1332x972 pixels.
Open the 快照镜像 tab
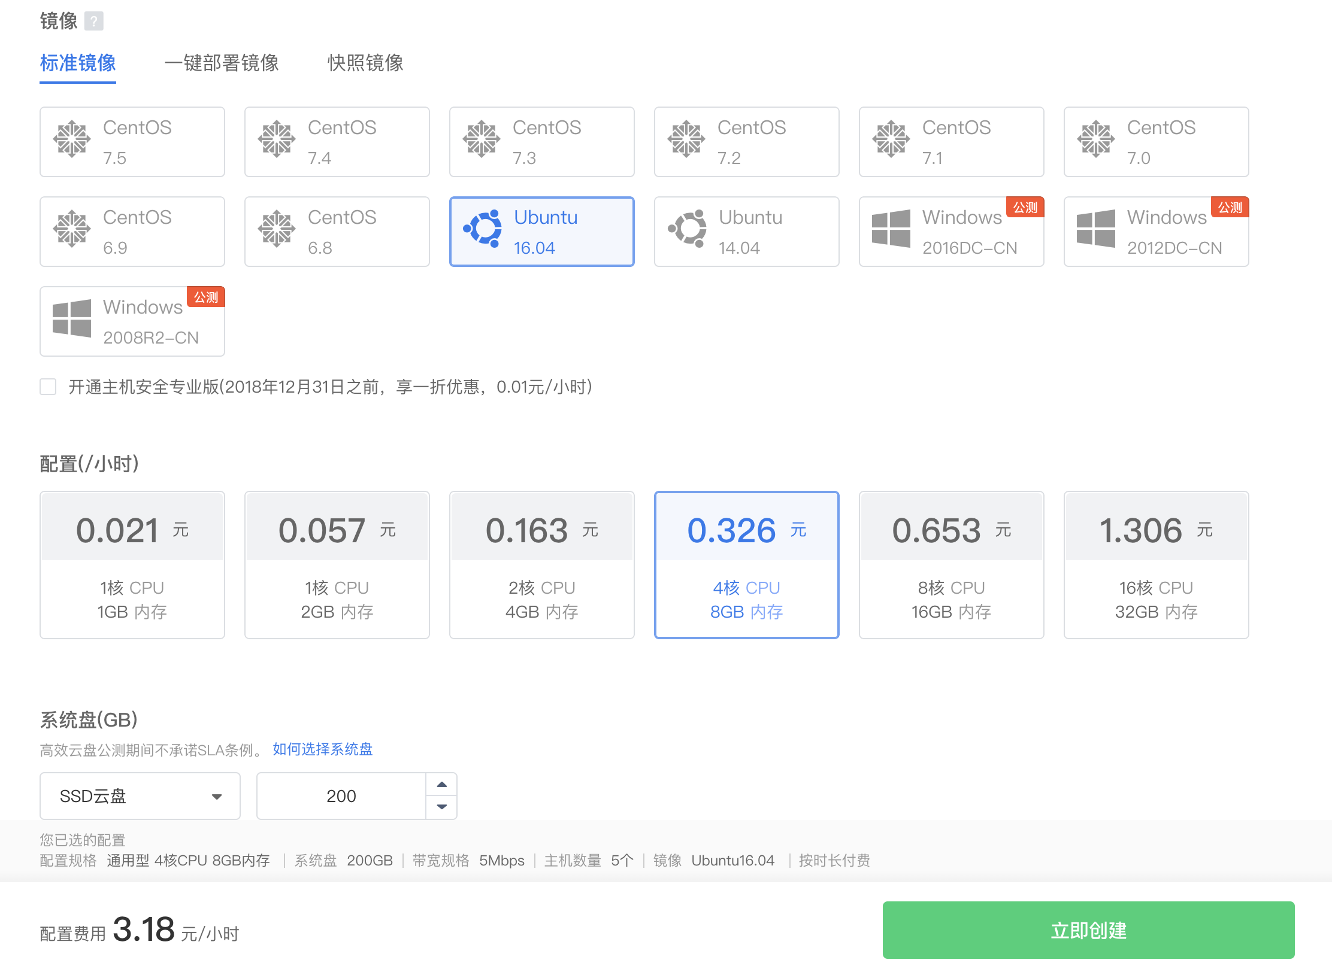365,63
